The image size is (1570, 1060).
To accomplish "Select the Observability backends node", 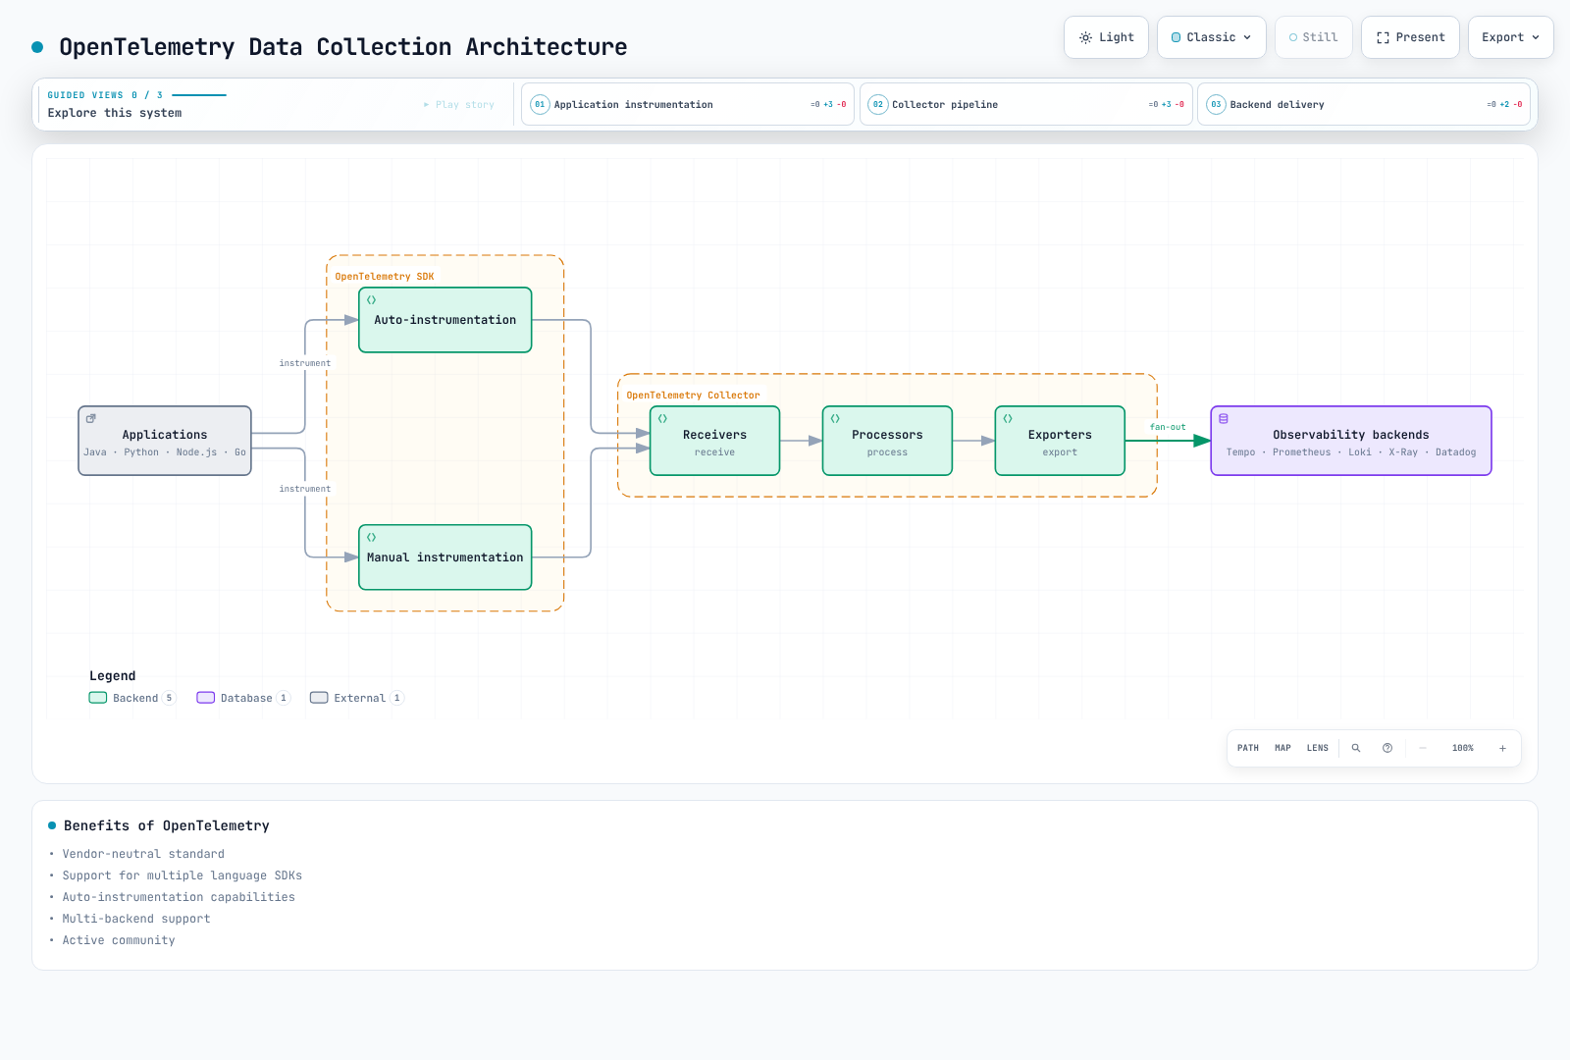I will [x=1351, y=441].
